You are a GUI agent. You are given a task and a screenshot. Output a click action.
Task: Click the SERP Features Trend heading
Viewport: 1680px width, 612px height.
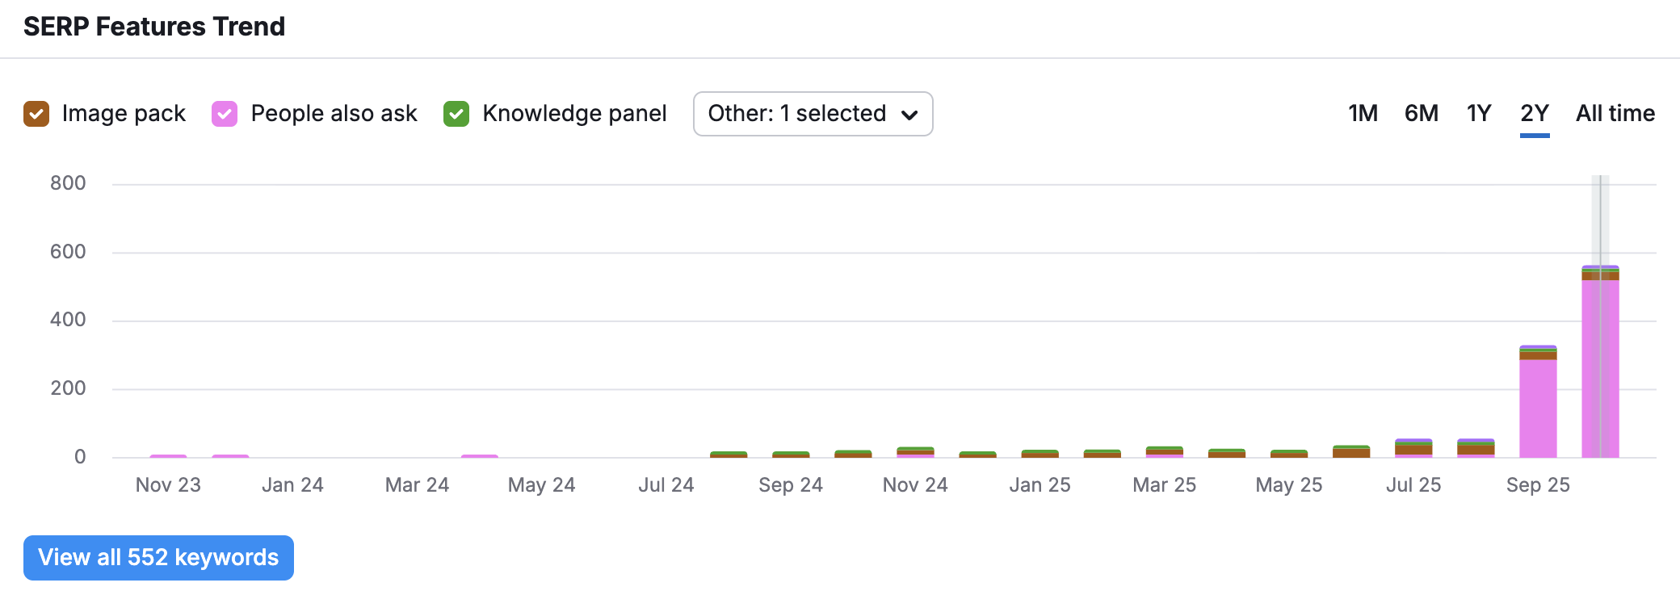pos(154,27)
